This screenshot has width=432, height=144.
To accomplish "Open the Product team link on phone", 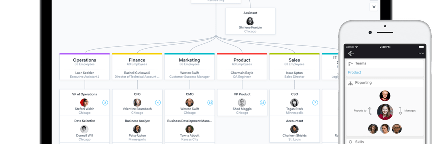I will 355,72.
